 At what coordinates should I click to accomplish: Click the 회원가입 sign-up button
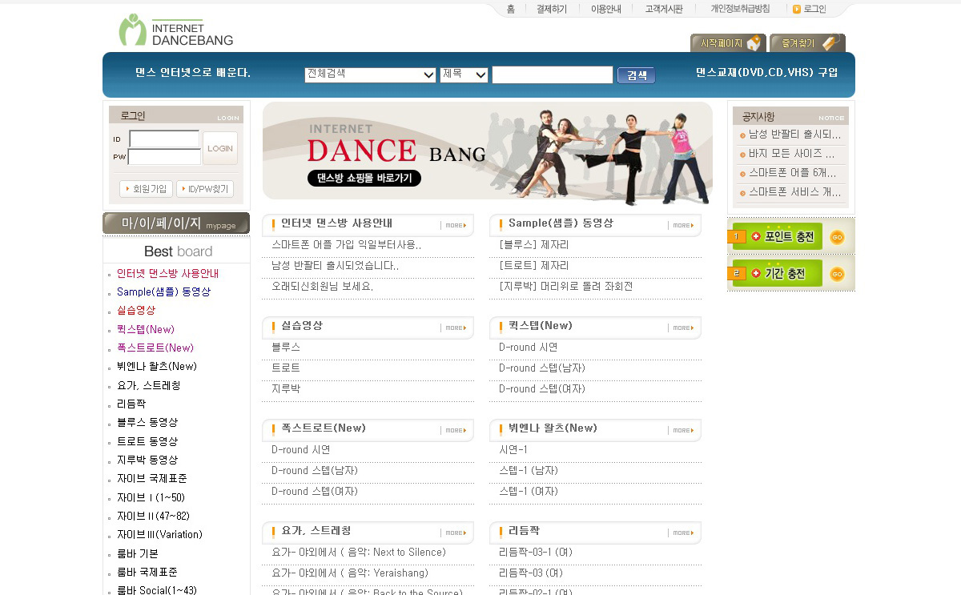pyautogui.click(x=146, y=189)
